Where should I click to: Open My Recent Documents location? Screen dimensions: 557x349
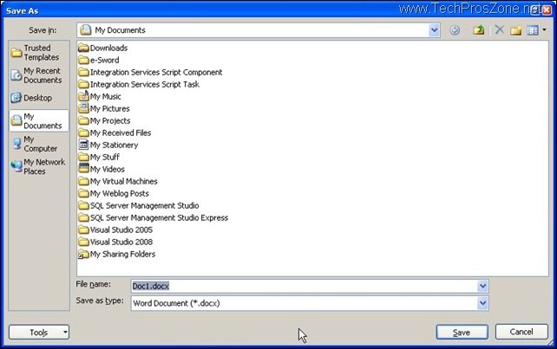pyautogui.click(x=37, y=75)
